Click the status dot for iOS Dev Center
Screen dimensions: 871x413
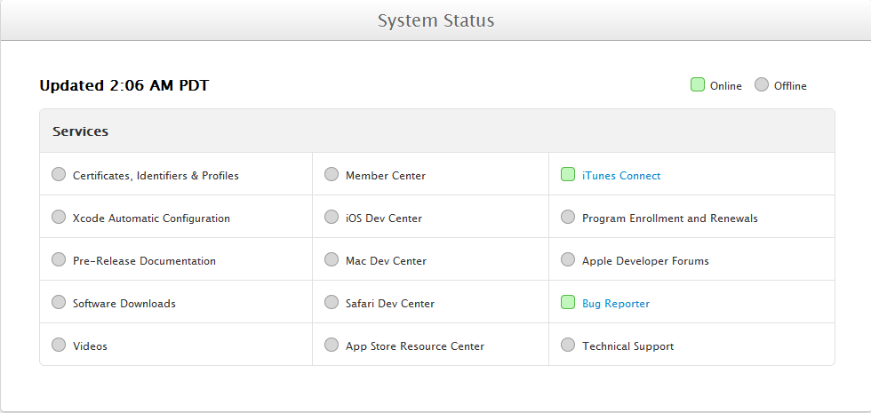332,218
